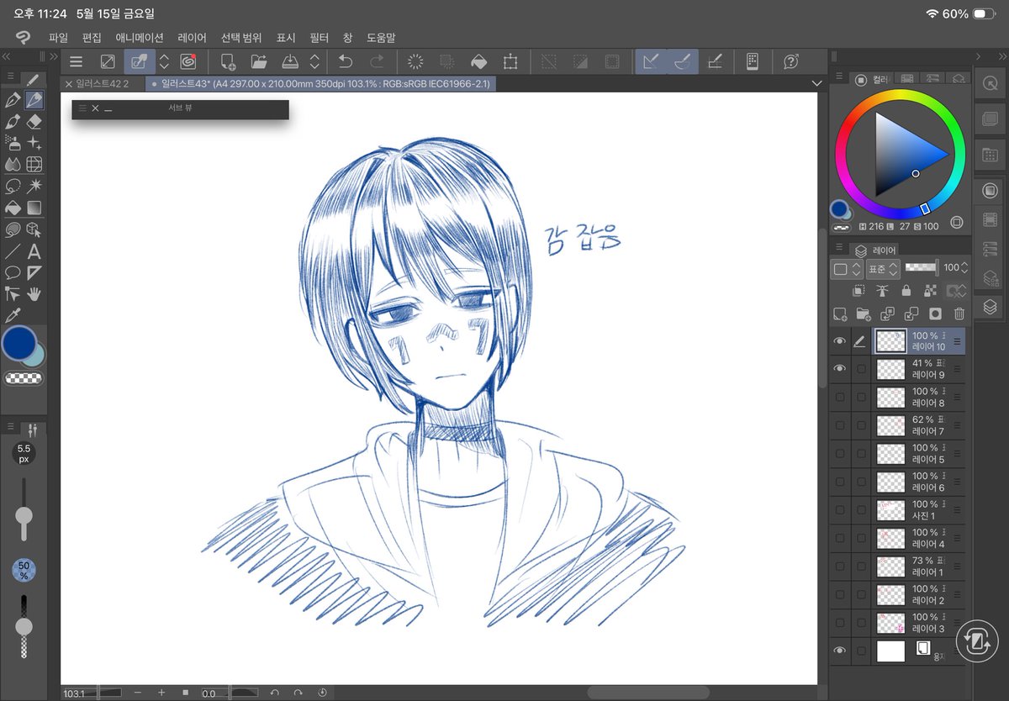
Task: Select the 레이어 5 layer thumbnail
Action: [890, 454]
